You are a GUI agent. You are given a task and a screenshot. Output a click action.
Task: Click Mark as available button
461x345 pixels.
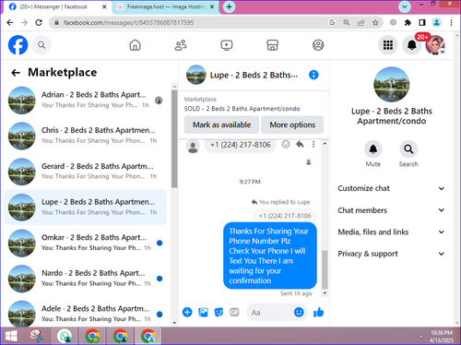(x=221, y=125)
